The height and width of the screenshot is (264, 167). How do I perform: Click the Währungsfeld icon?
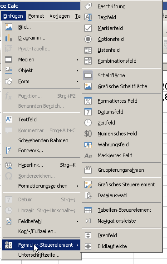point(88,144)
